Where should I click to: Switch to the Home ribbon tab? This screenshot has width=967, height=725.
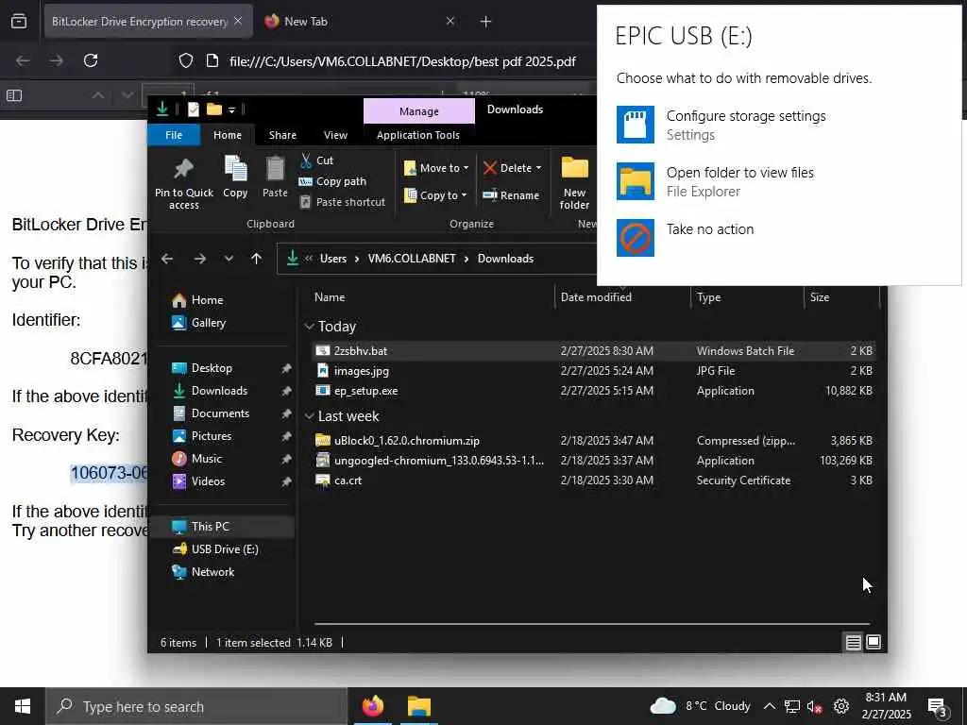pos(228,135)
